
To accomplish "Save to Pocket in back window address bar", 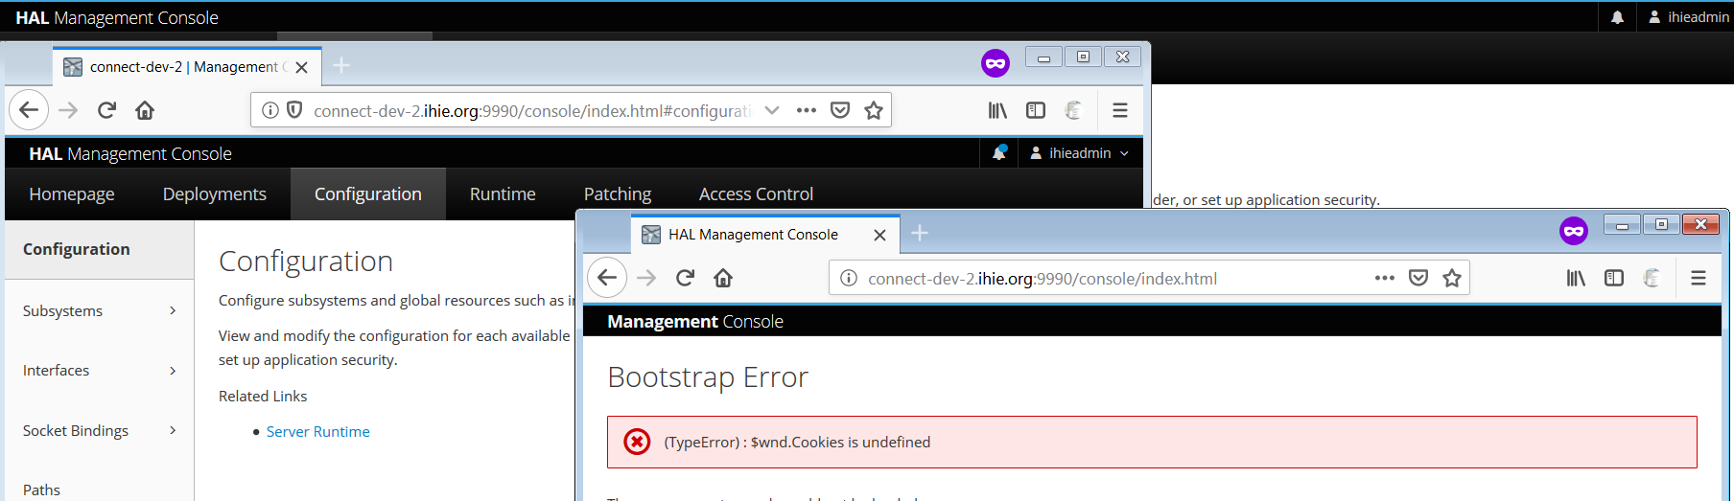I will 840,110.
